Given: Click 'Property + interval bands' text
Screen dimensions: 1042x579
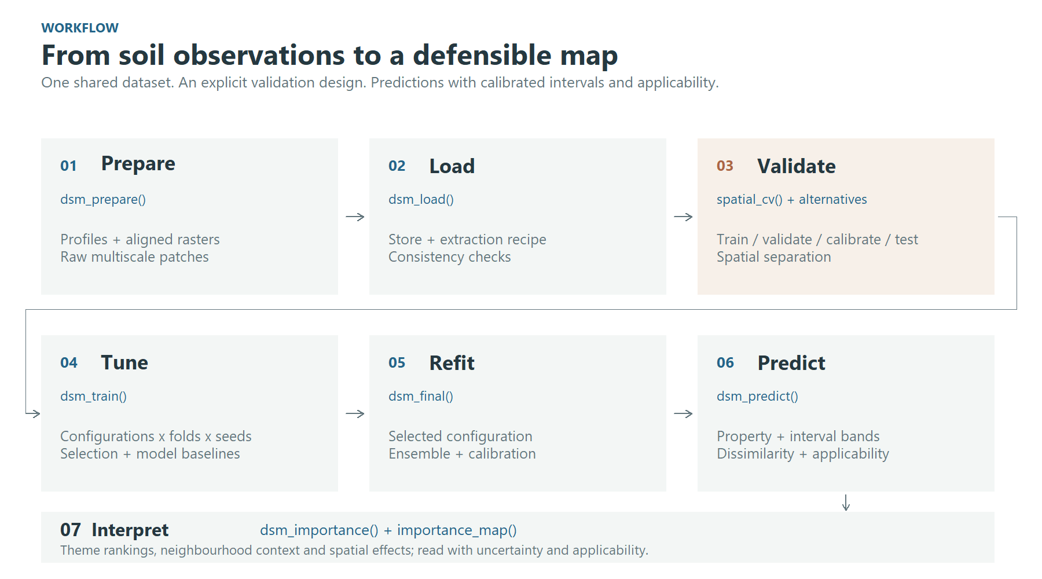Looking at the screenshot, I should [798, 436].
